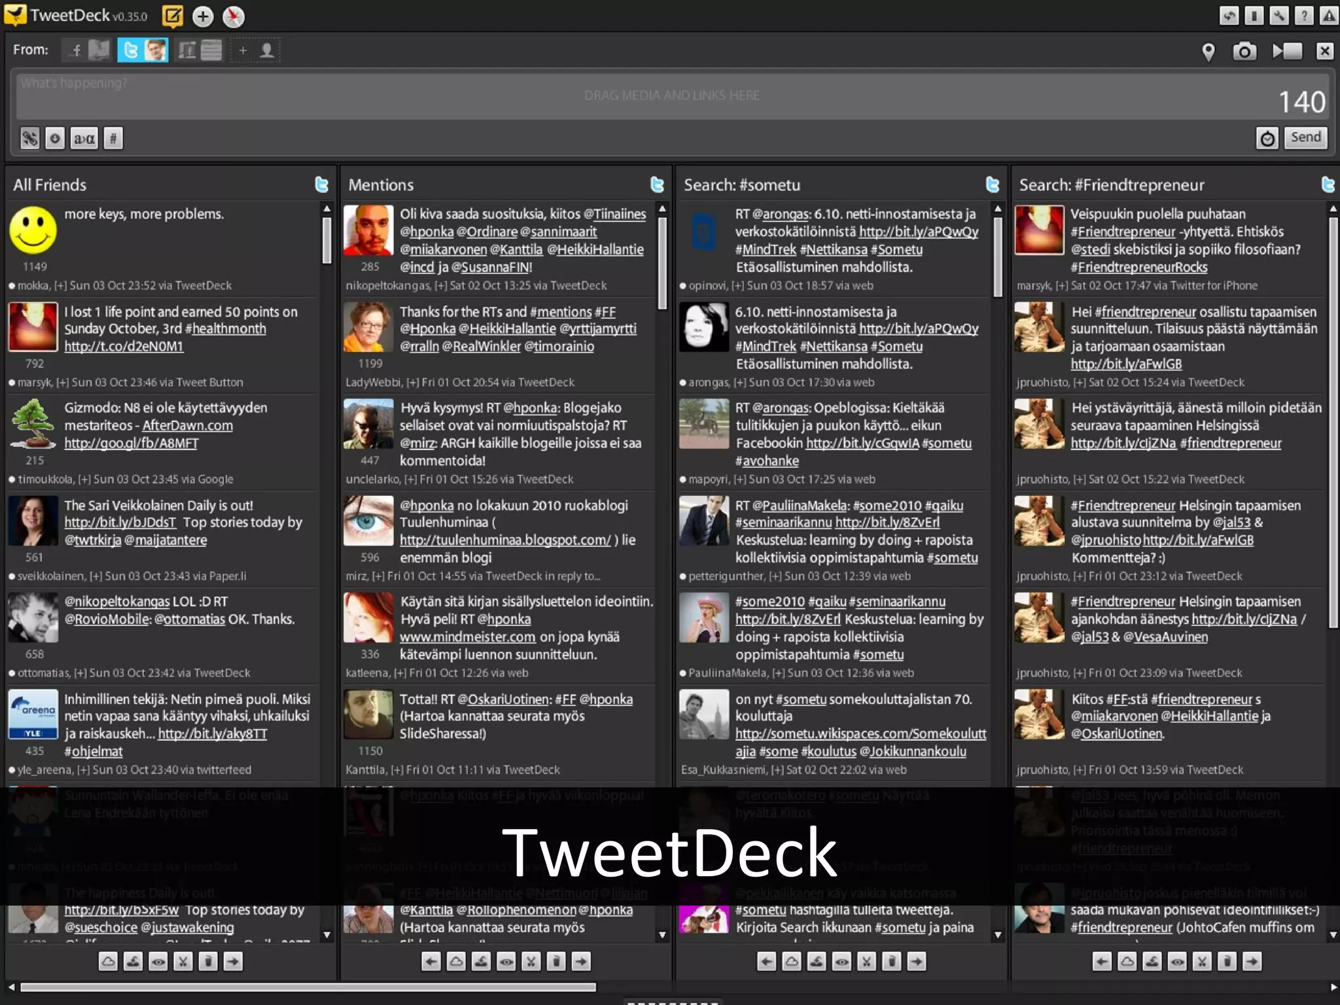
Task: Open settings with the wrench icon
Action: click(x=1279, y=15)
